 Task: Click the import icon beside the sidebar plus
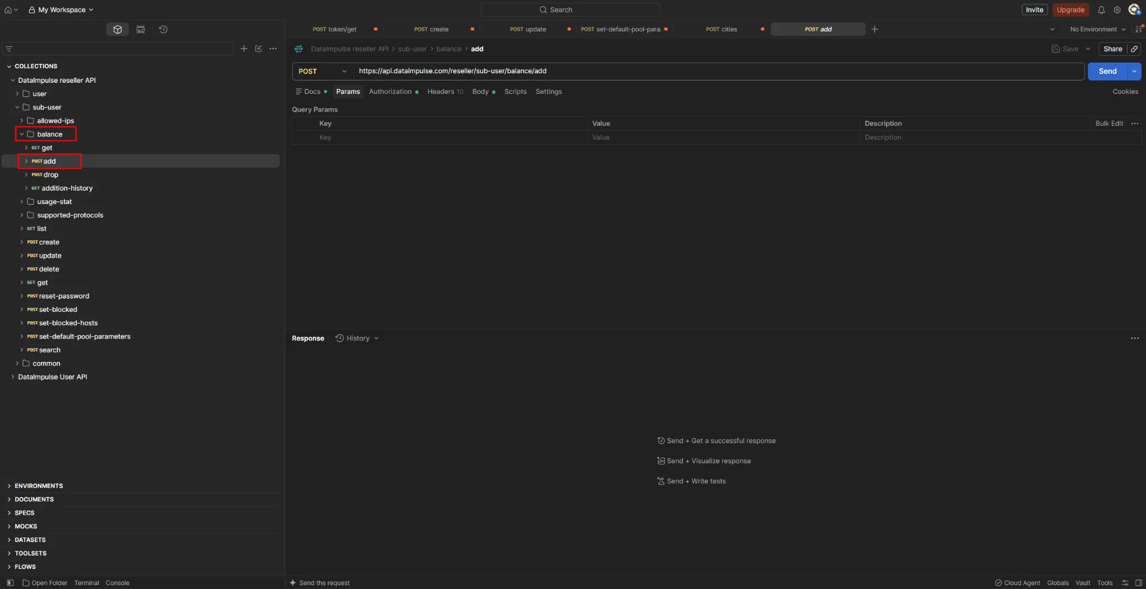tap(258, 49)
